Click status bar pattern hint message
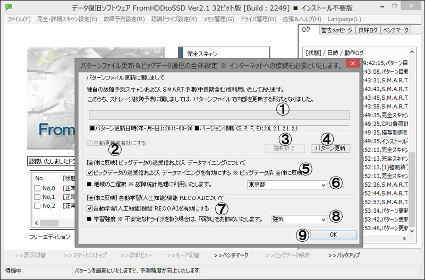The image size is (425, 280). coord(138,270)
